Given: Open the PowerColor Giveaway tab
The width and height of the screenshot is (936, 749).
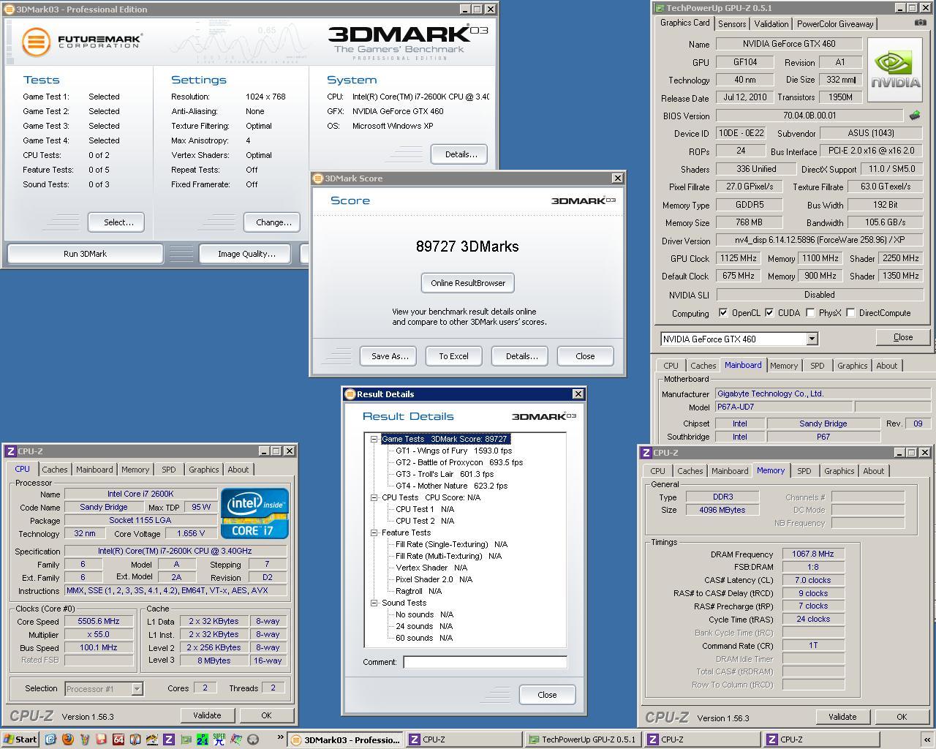Looking at the screenshot, I should click(834, 23).
